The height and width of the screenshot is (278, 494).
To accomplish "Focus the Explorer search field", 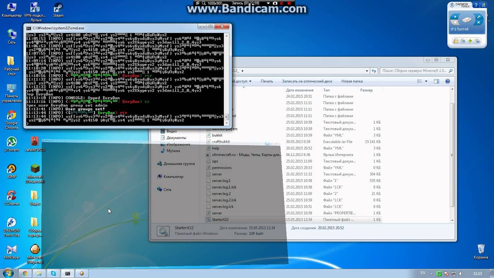I will tap(417, 71).
